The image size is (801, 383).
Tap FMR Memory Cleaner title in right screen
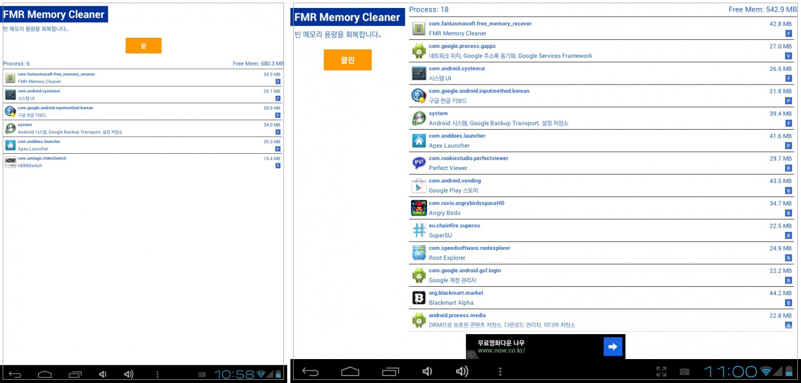[x=347, y=17]
